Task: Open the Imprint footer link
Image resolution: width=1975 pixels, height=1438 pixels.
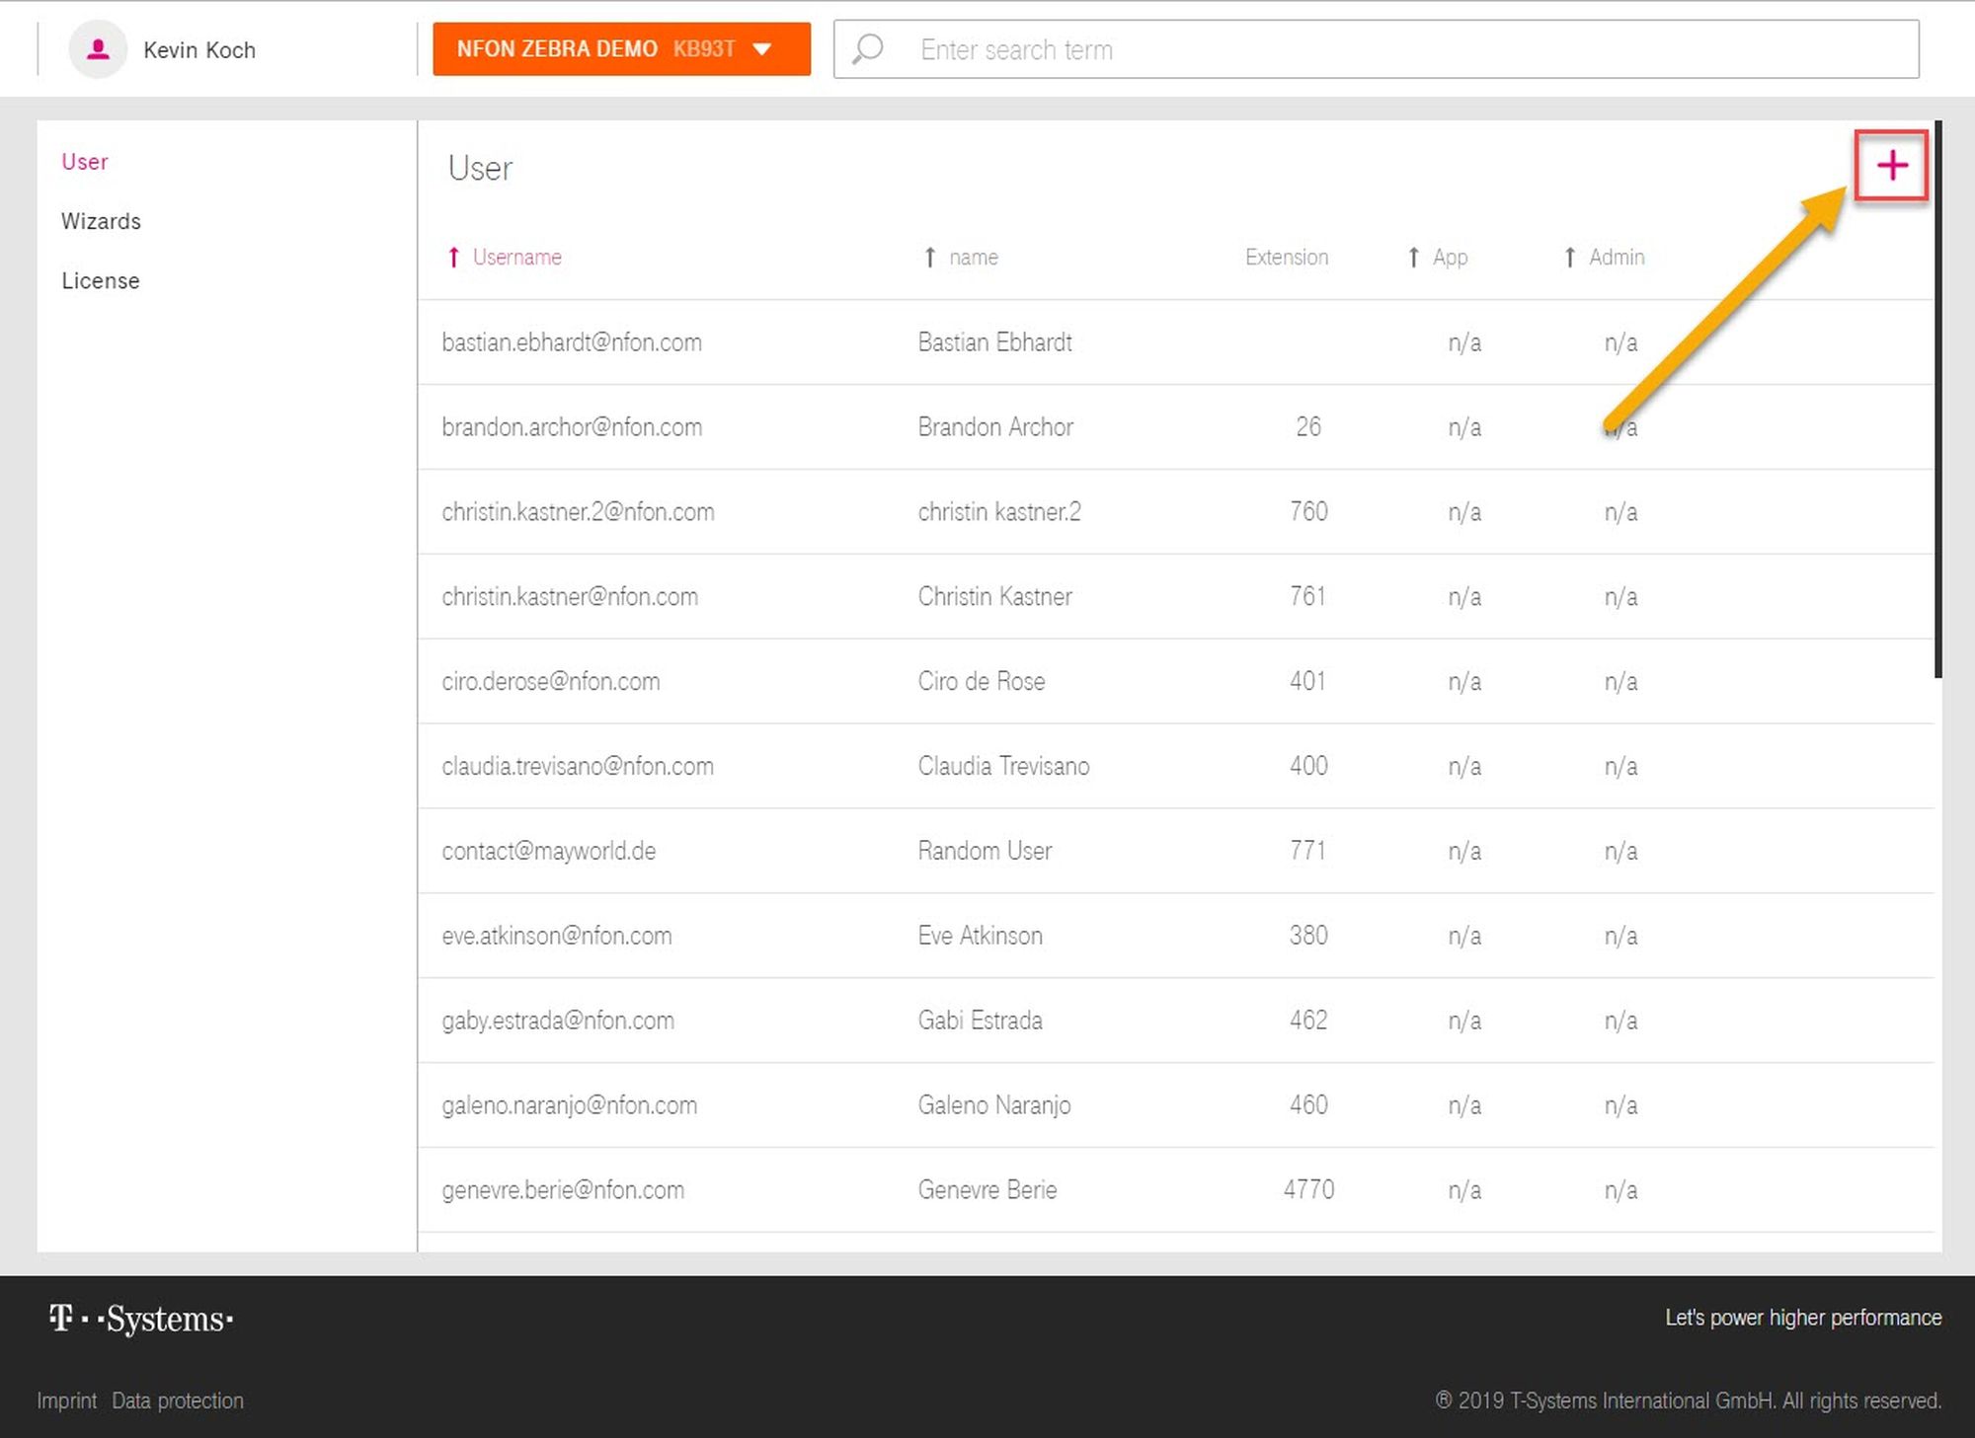Action: pos(67,1400)
